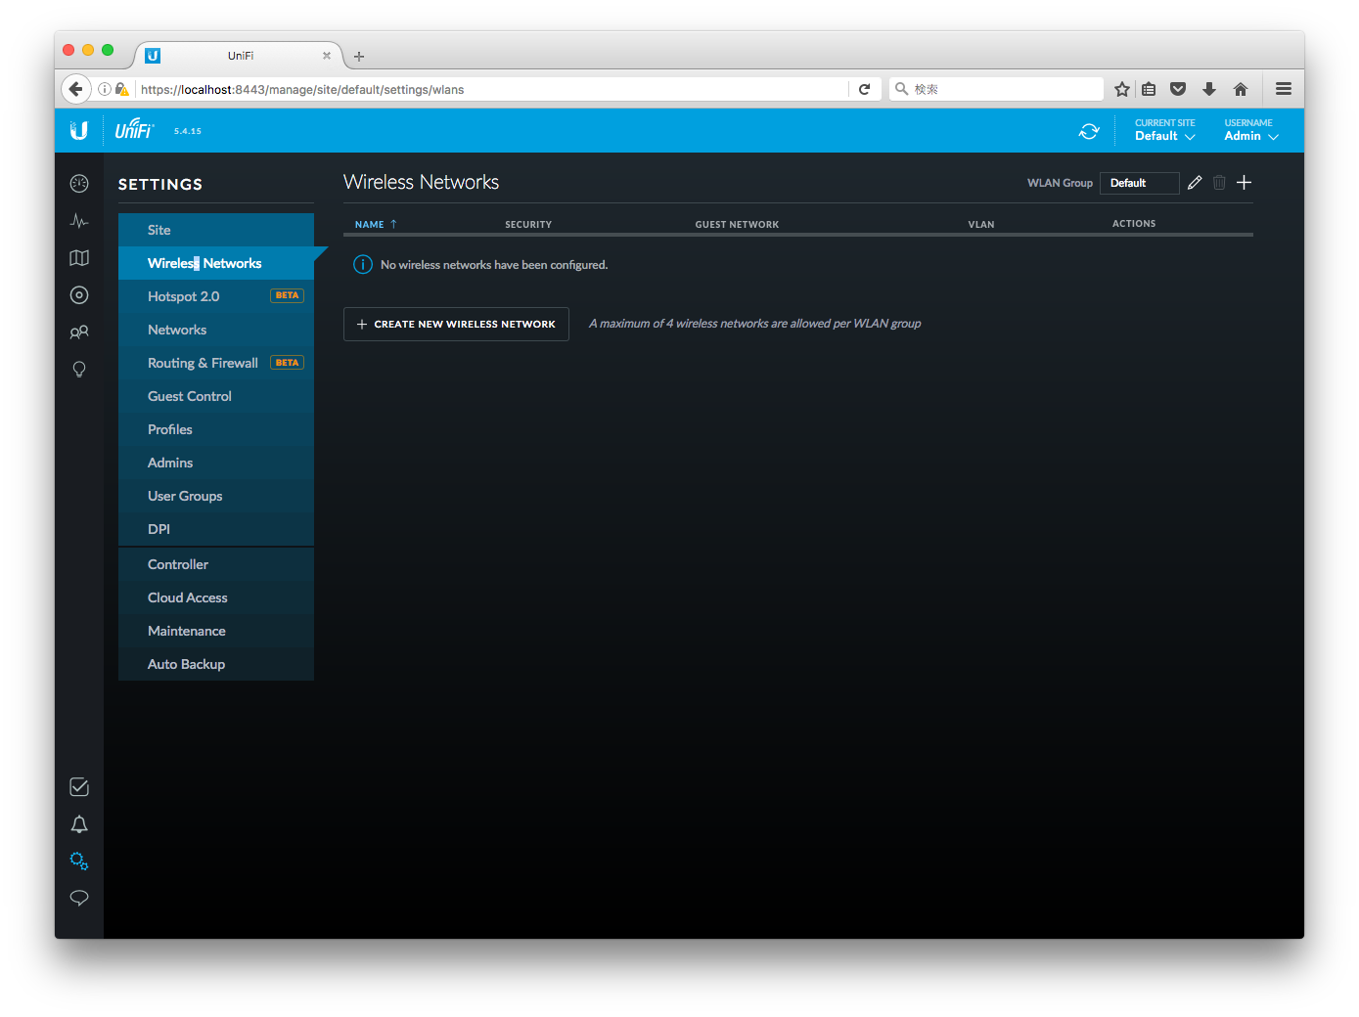The height and width of the screenshot is (1017, 1359).
Task: Bookmark this page with the star icon
Action: point(1122,89)
